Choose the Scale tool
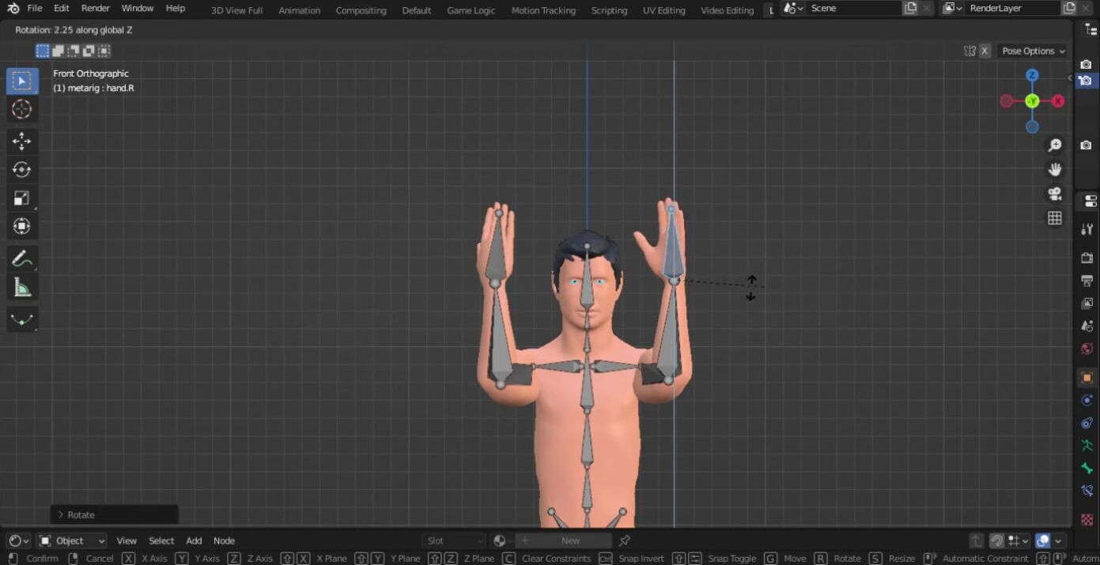The height and width of the screenshot is (565, 1100). (21, 198)
